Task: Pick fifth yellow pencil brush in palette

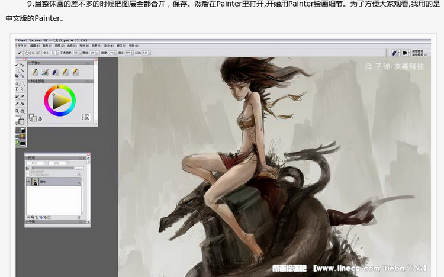Action: click(x=75, y=72)
